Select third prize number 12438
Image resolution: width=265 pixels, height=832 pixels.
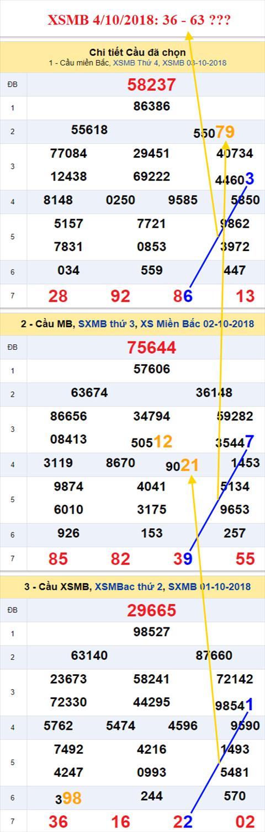68,177
